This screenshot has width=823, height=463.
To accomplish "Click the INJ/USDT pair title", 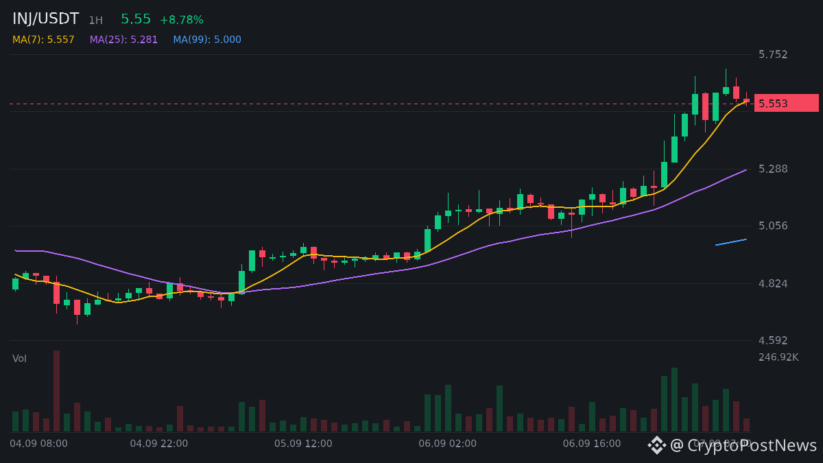I will [x=46, y=19].
